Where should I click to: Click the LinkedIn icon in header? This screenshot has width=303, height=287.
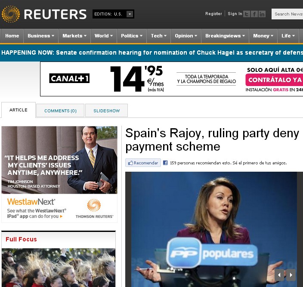[262, 14]
